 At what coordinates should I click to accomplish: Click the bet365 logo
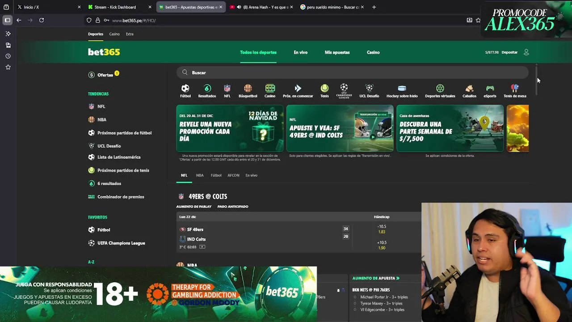click(104, 52)
